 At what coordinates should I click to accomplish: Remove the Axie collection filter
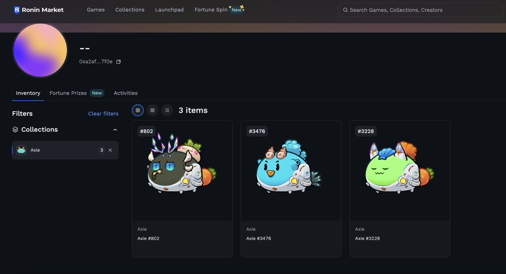(111, 150)
